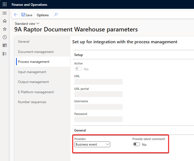Switch to the General tab
This screenshot has height=161, width=194.
(x=24, y=42)
